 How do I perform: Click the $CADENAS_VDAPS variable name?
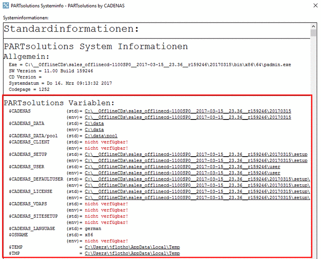tap(28, 204)
